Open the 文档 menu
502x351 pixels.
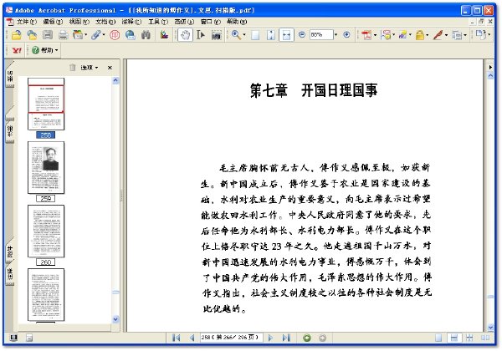(x=105, y=22)
